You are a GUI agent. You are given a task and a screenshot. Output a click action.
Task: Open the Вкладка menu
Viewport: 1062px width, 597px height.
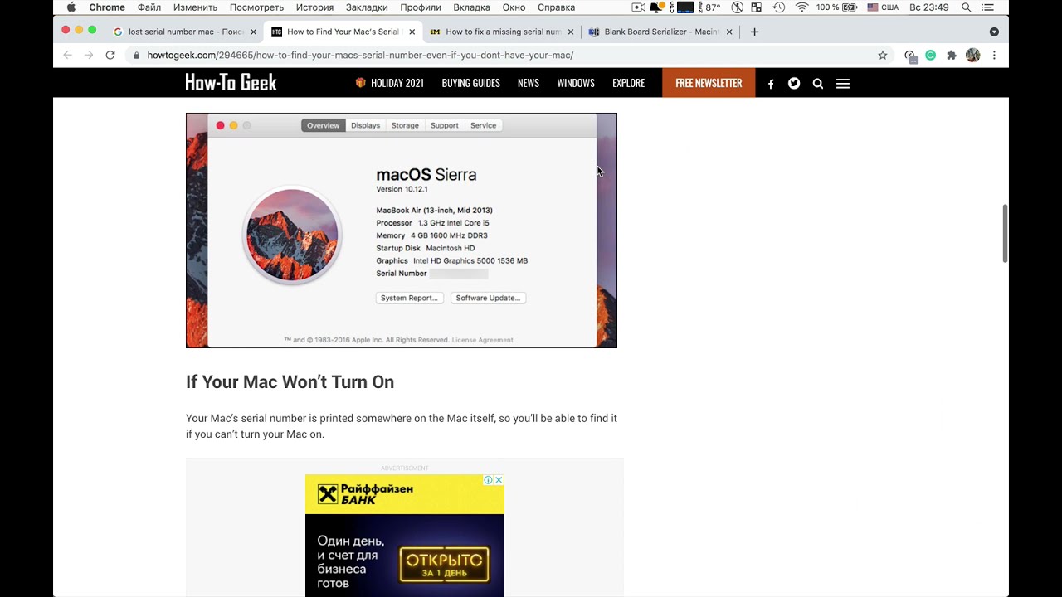471,7
